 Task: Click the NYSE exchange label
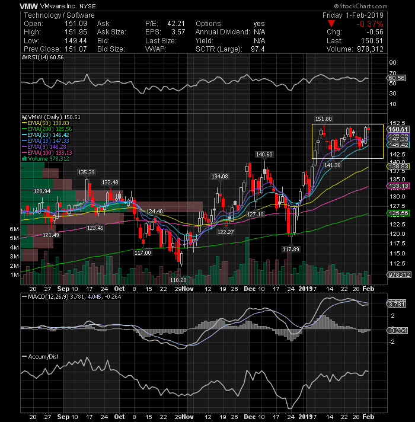click(x=88, y=6)
